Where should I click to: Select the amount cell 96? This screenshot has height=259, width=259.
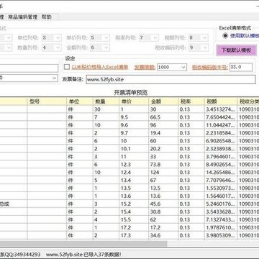click(163, 125)
